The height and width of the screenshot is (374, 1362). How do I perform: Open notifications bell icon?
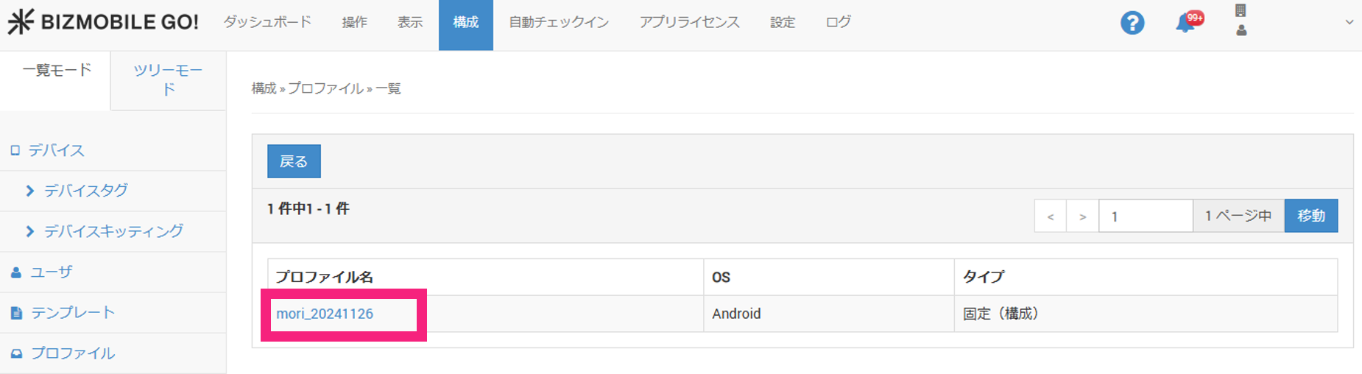(x=1185, y=24)
